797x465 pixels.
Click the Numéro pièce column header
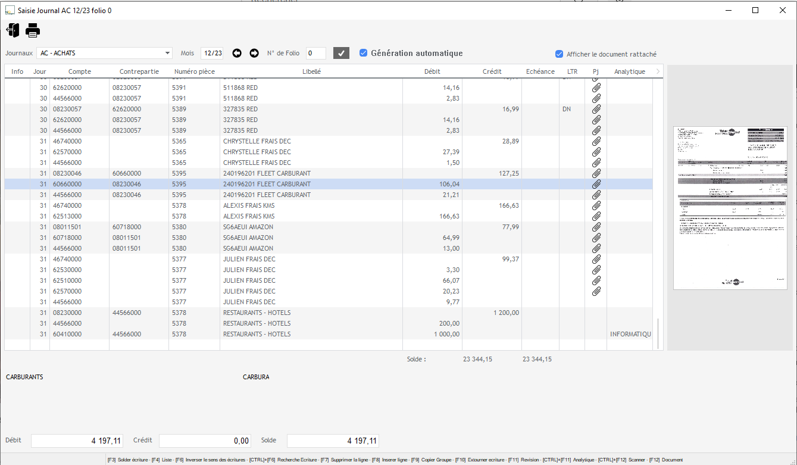coord(195,71)
